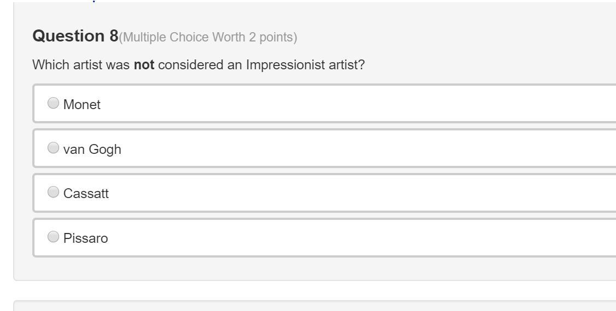Click empty space in the Pissaro answer row
616x311 pixels.
356,238
